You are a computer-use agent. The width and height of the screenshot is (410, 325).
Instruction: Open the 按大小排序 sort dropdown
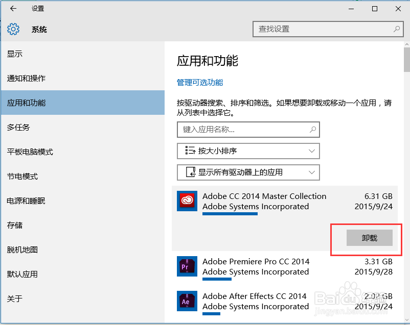pyautogui.click(x=248, y=151)
